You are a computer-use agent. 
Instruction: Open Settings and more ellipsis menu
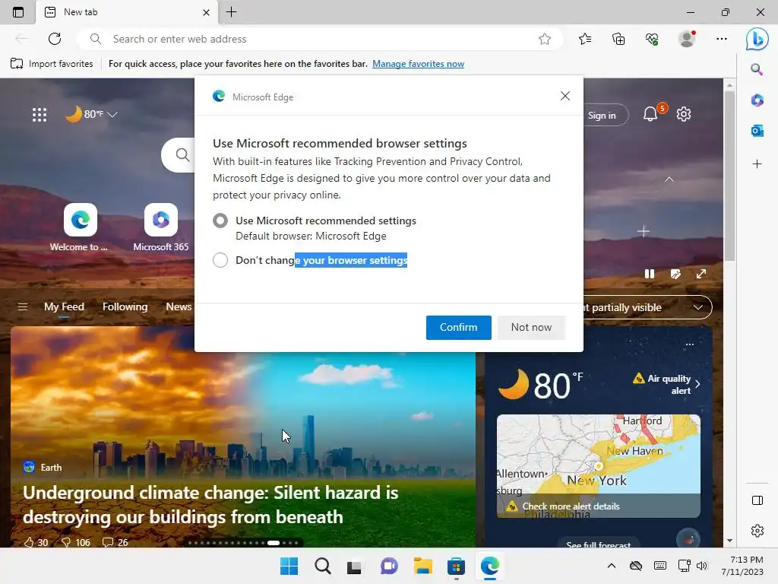(x=722, y=39)
